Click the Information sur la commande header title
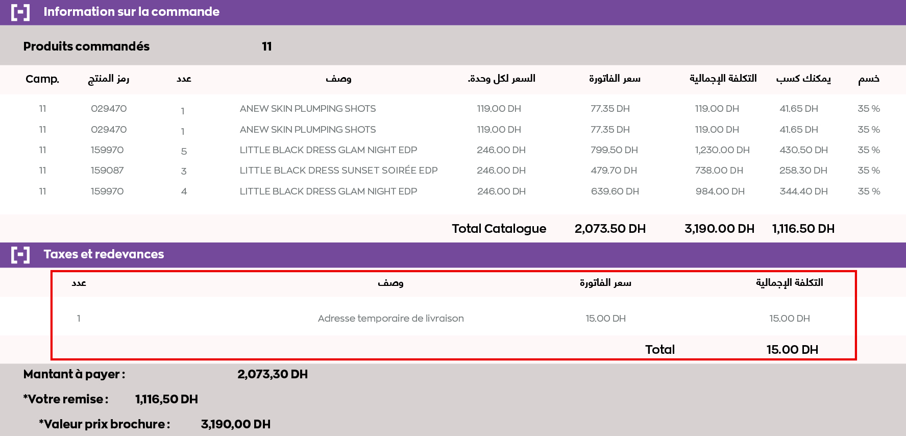Image resolution: width=906 pixels, height=436 pixels. [131, 12]
